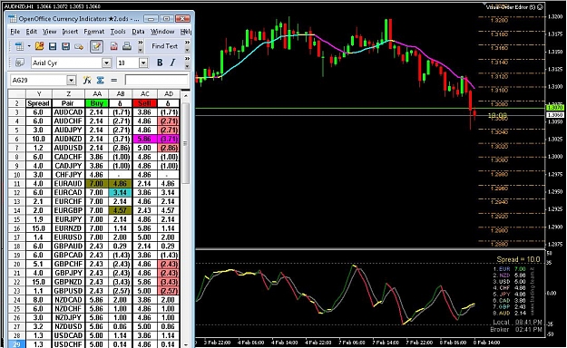Click the olive 7.00 cell in EURAUD row
The image size is (567, 348).
click(x=96, y=184)
